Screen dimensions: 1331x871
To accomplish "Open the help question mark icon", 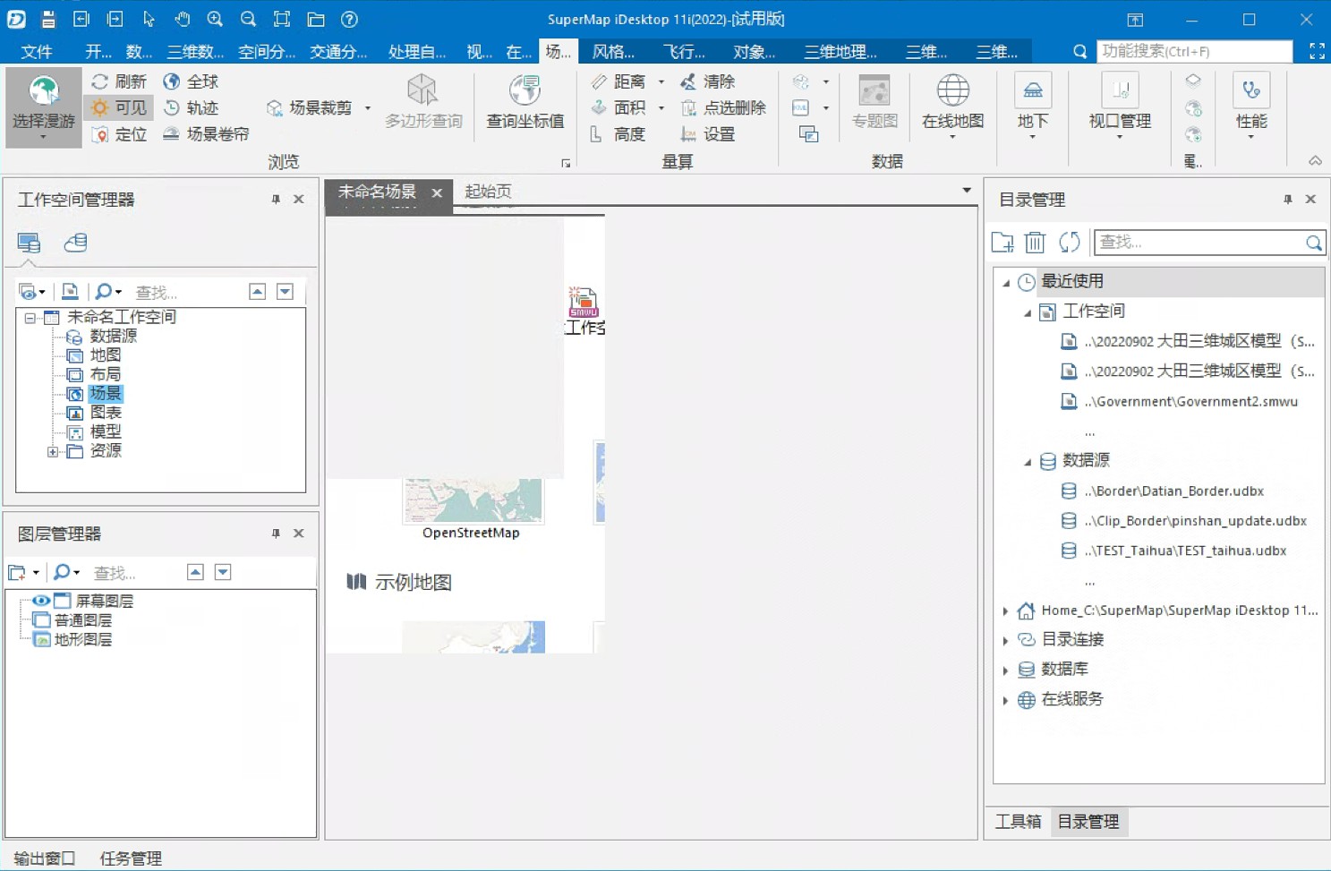I will (x=350, y=19).
